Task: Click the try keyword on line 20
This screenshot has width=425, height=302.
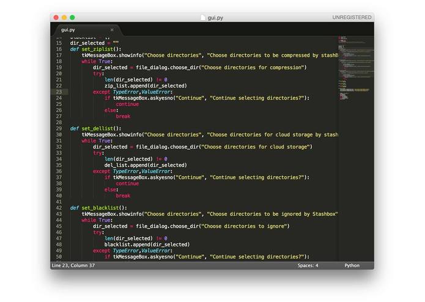Action: click(x=97, y=73)
